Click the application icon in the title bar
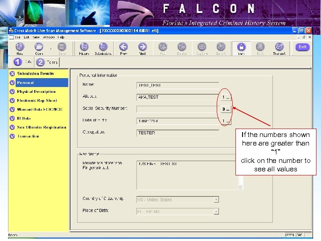This screenshot has height=241, width=321. point(11,30)
